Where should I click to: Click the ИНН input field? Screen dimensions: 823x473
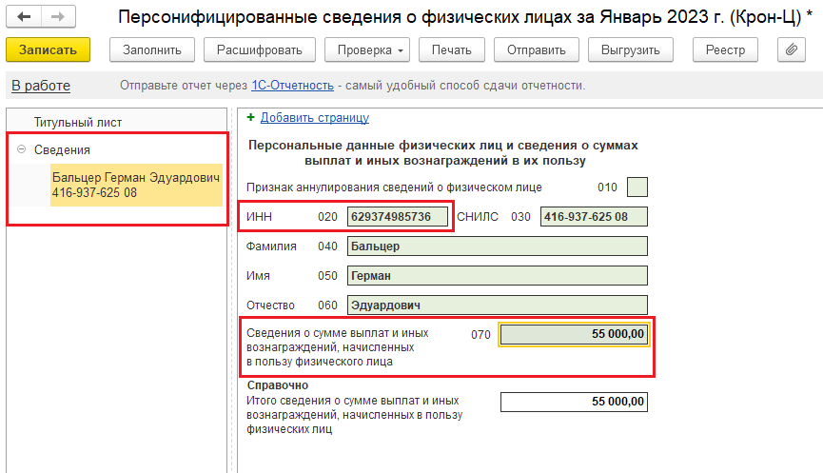(398, 217)
